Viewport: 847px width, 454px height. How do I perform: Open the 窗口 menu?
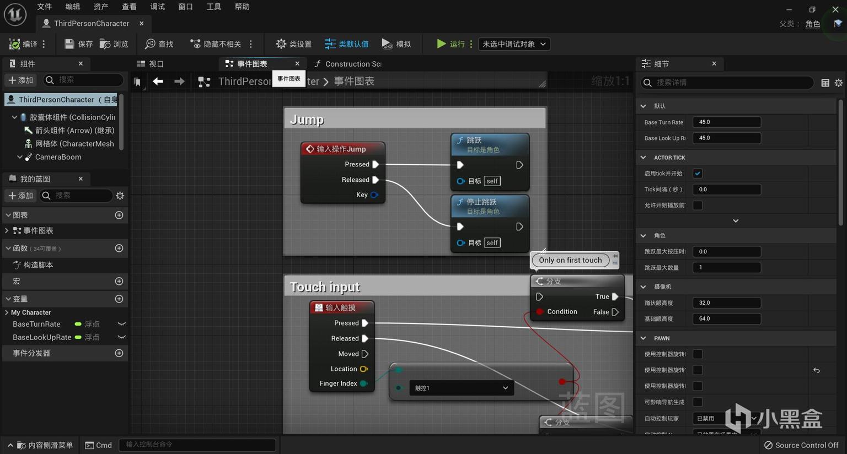(185, 7)
